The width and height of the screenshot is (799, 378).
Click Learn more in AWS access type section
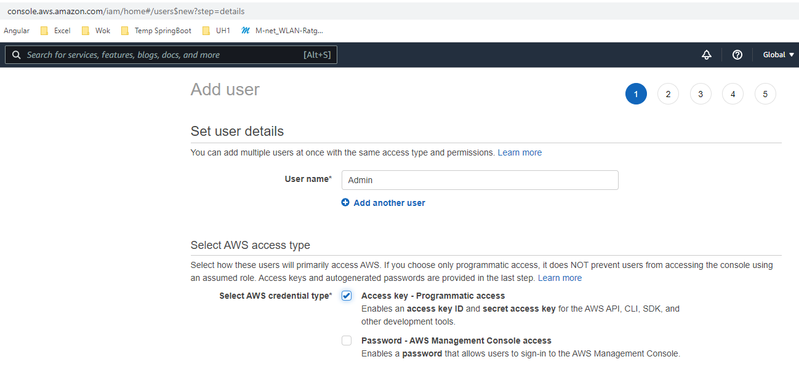pyautogui.click(x=560, y=278)
